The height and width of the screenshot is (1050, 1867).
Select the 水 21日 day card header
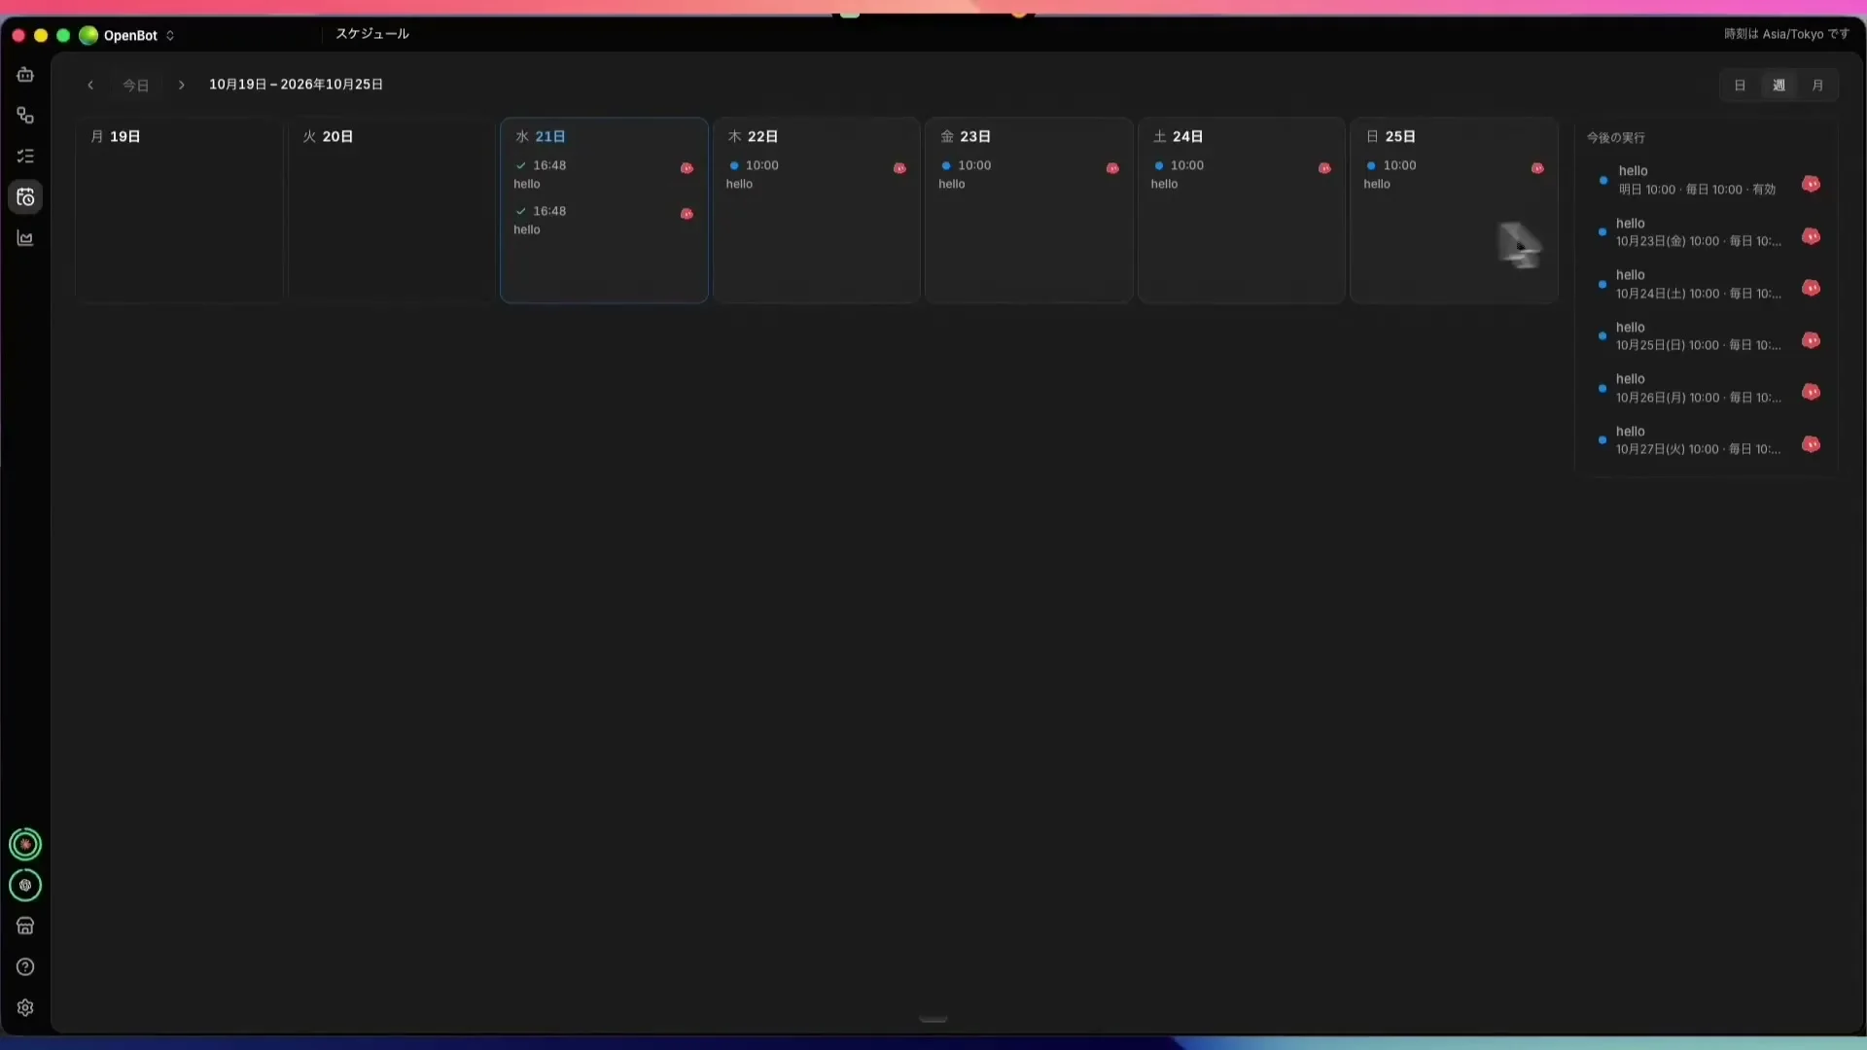[x=541, y=137]
